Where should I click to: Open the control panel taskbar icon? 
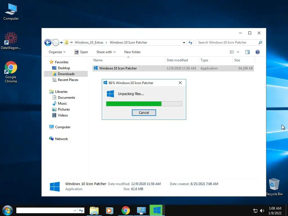point(141,210)
